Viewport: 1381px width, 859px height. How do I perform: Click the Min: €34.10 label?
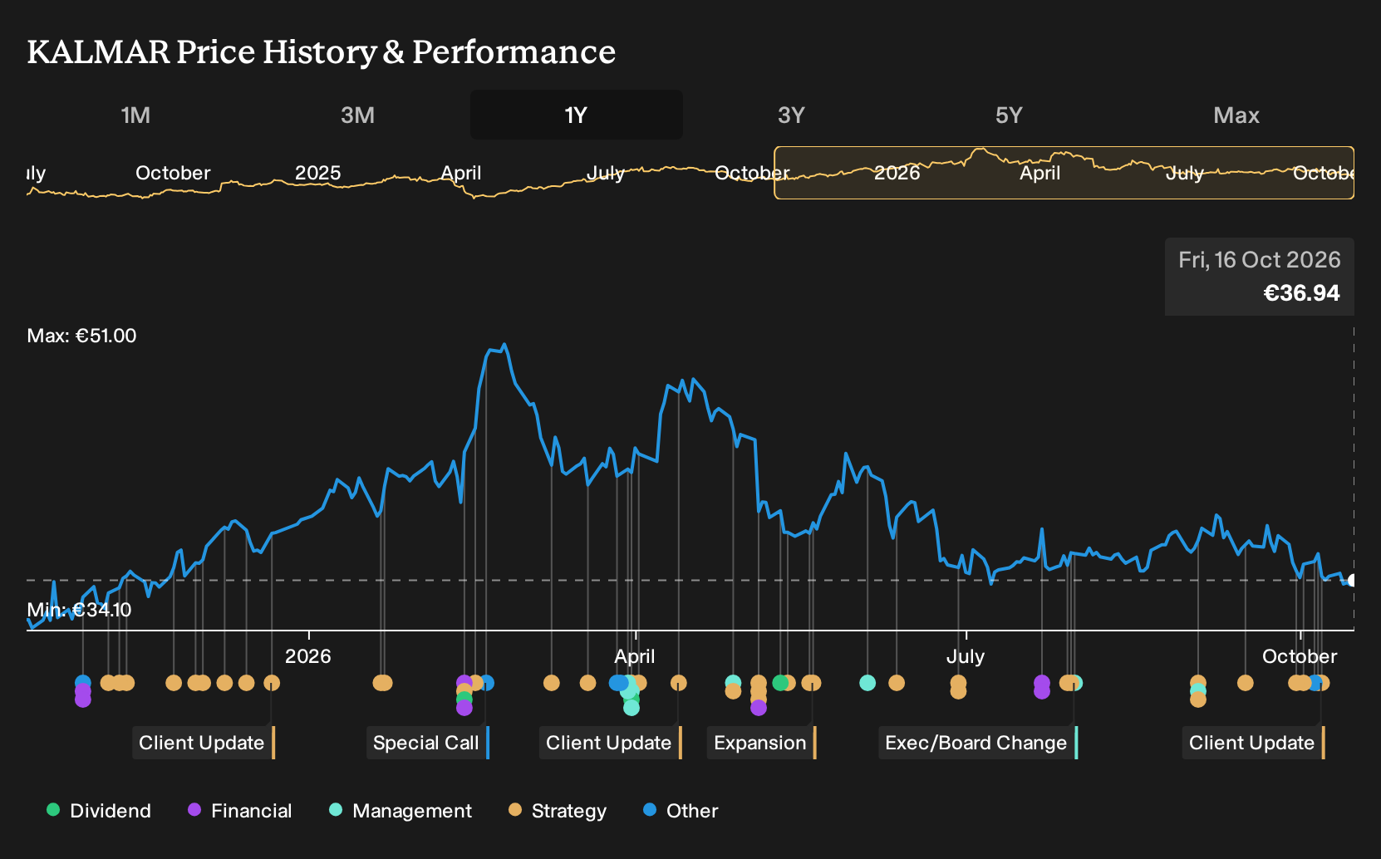pos(79,610)
